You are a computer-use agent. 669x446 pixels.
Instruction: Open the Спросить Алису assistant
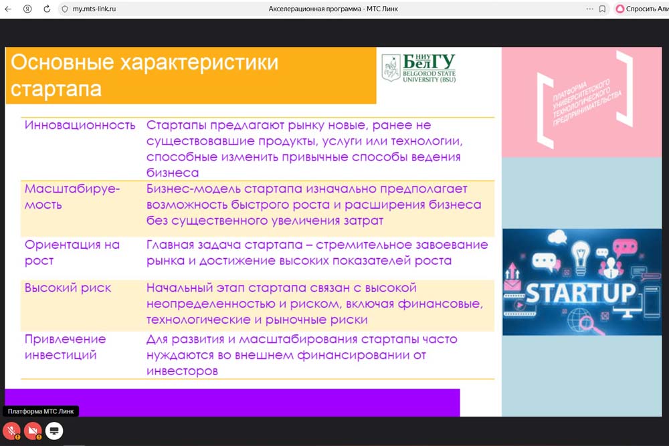click(x=641, y=9)
